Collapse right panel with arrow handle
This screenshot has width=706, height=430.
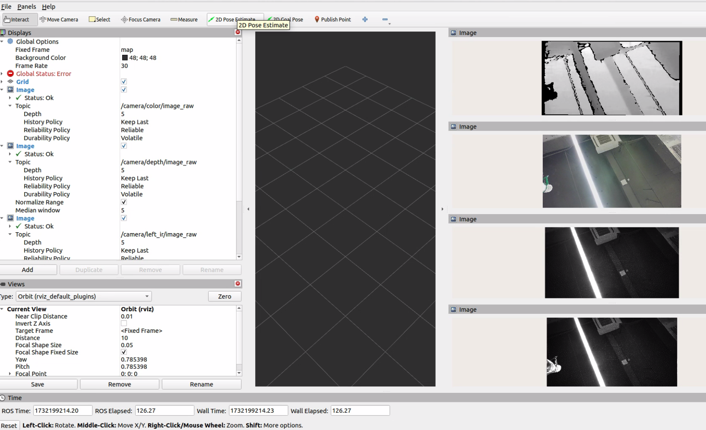click(x=442, y=209)
